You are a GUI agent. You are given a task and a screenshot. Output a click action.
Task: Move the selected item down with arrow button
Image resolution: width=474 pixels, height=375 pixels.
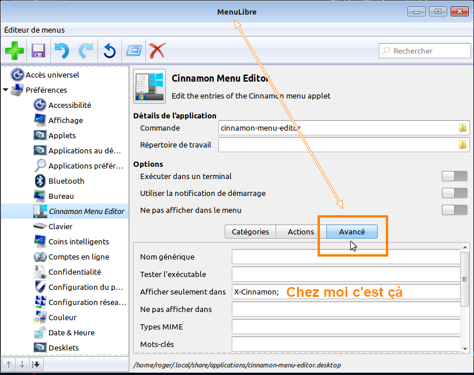pos(22,365)
